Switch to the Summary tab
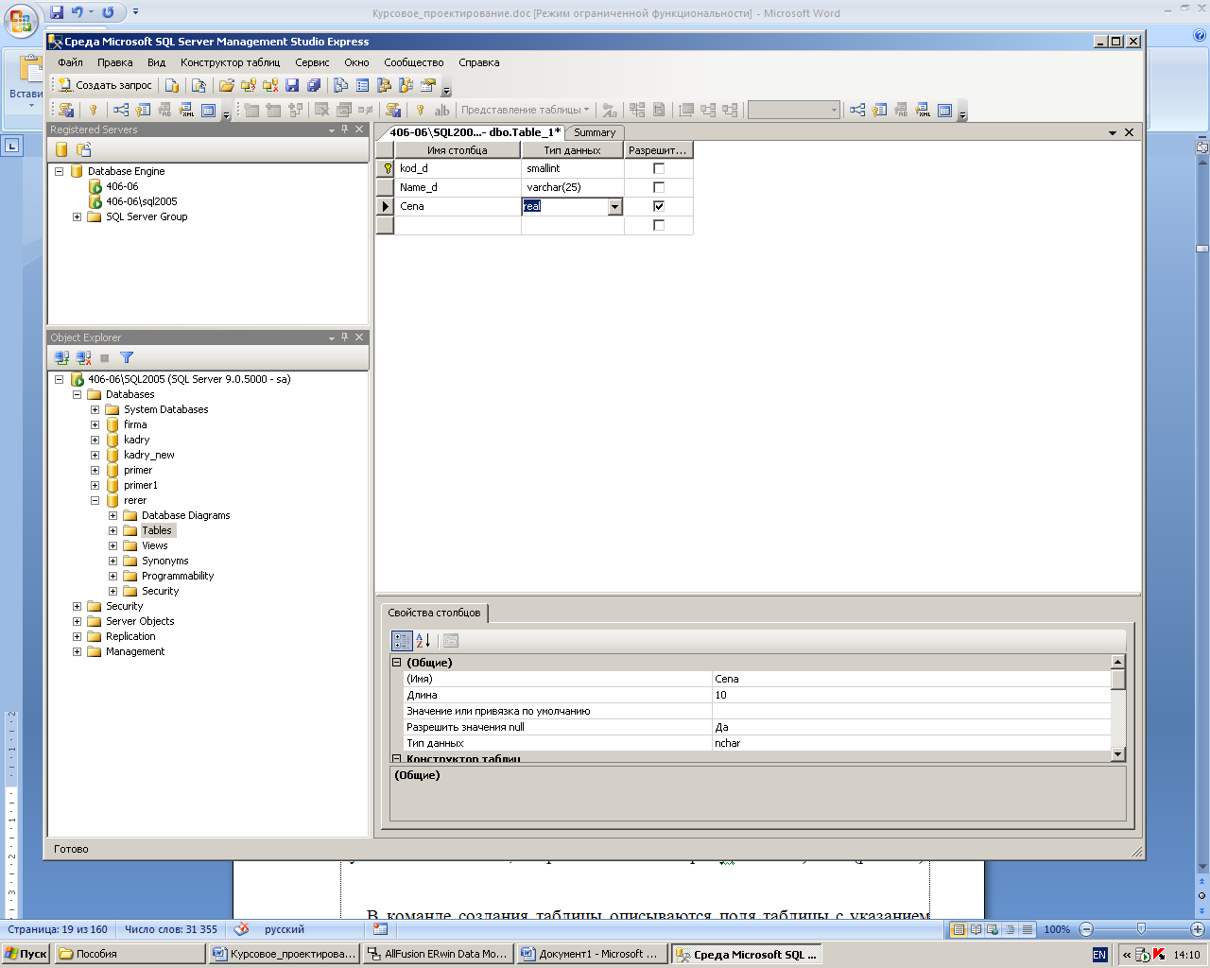1210x968 pixels. click(595, 132)
